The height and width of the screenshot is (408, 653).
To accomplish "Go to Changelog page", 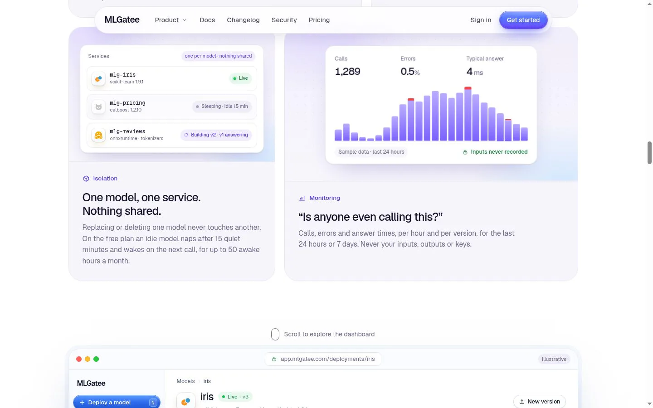I will pyautogui.click(x=243, y=20).
